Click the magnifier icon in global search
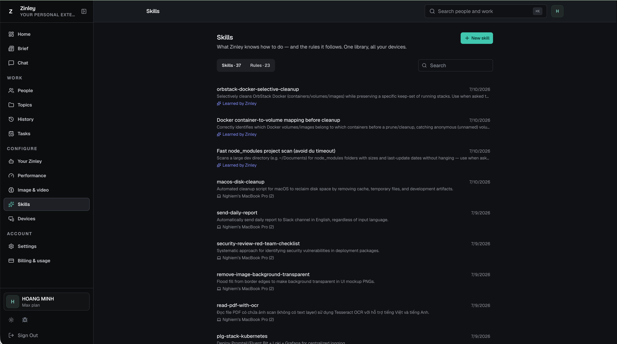This screenshot has width=617, height=344. tap(432, 11)
